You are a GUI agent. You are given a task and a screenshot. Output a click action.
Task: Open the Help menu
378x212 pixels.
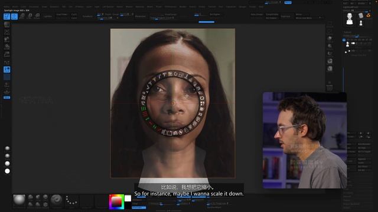(261, 6)
